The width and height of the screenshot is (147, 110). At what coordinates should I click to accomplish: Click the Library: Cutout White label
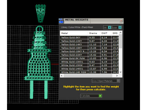(77, 27)
